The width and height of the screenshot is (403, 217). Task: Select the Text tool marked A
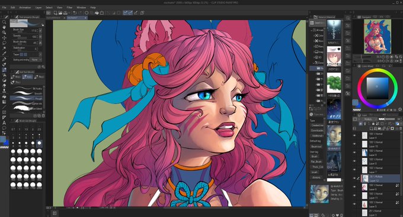click(x=4, y=123)
